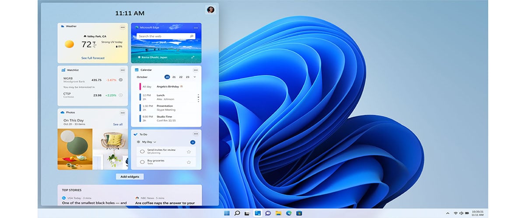The width and height of the screenshot is (525, 218).
Task: Click the Search the web field
Action: click(166, 36)
